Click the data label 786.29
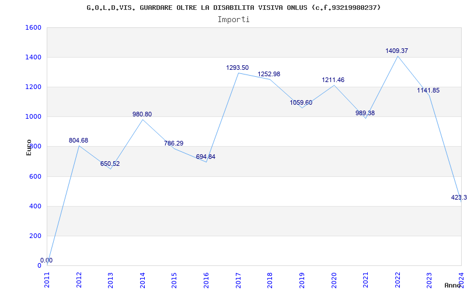The image size is (467, 291). click(x=173, y=143)
